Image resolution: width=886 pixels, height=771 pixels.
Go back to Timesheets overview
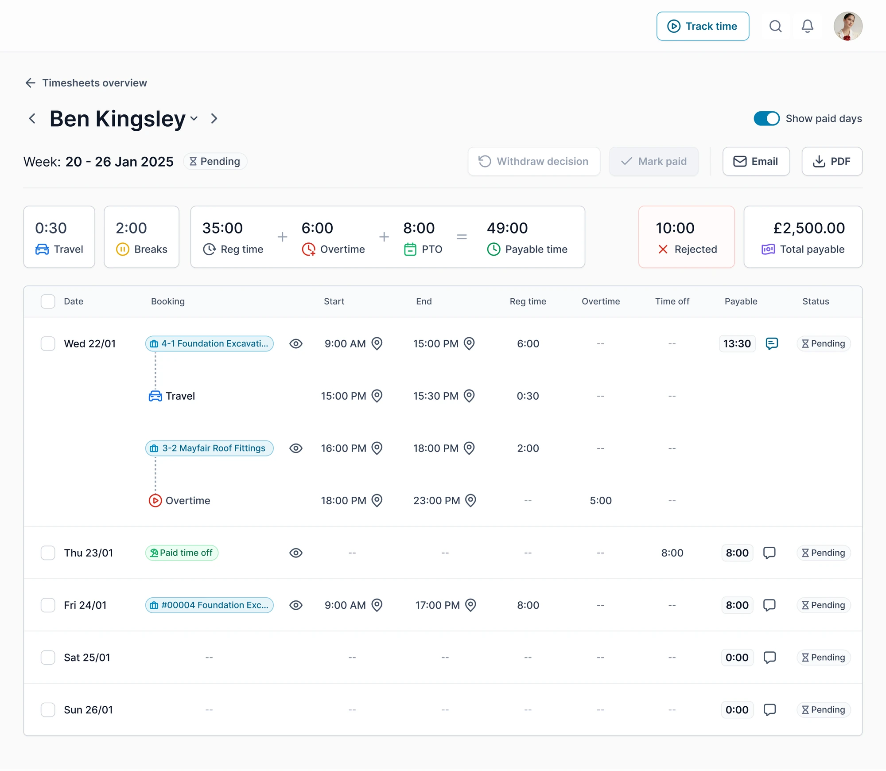click(x=86, y=83)
